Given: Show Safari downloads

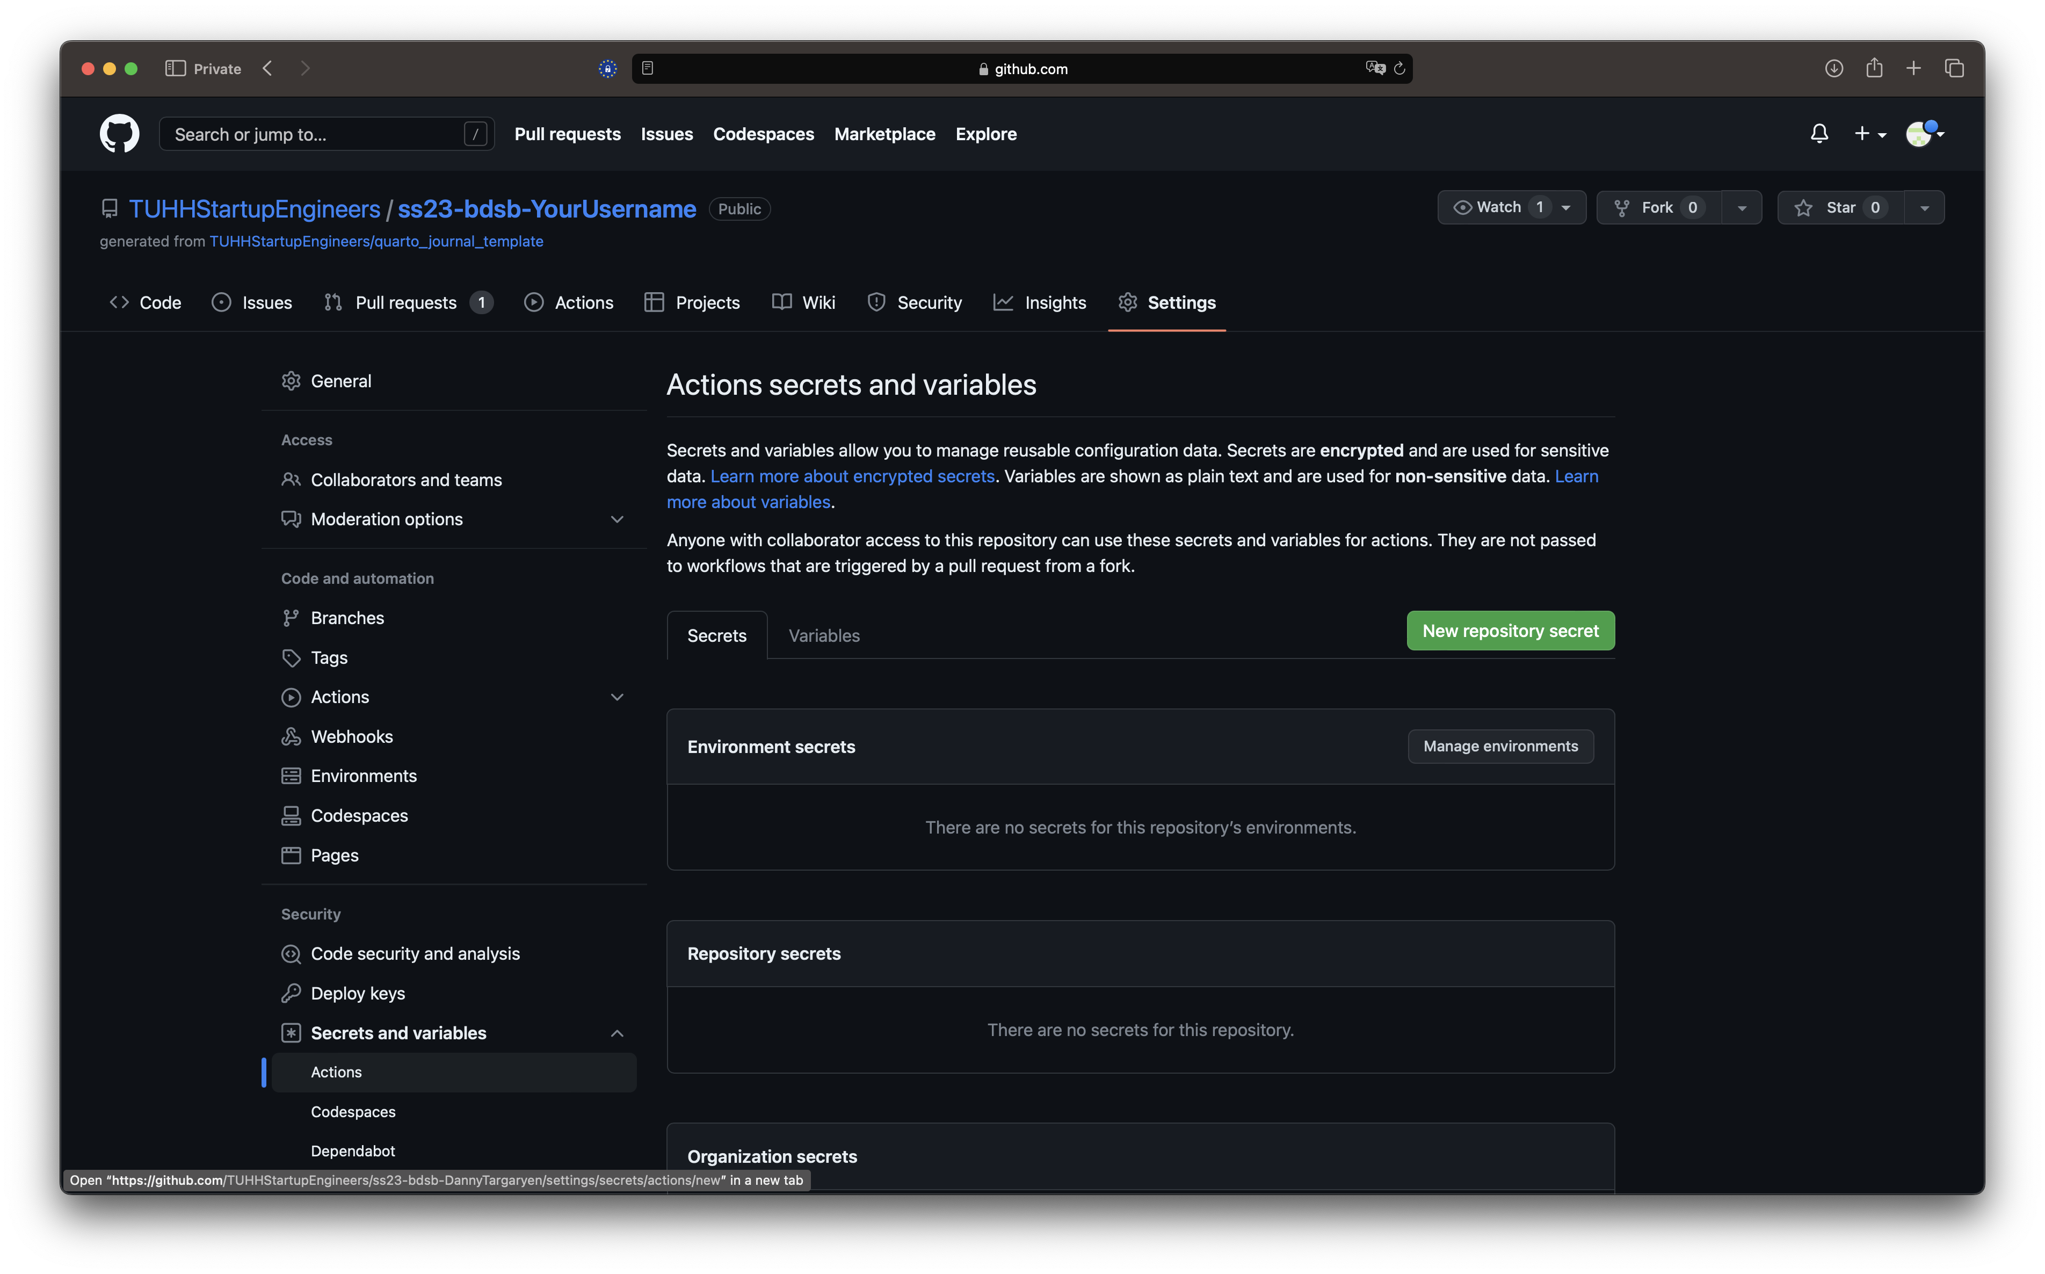Looking at the screenshot, I should pyautogui.click(x=1833, y=68).
